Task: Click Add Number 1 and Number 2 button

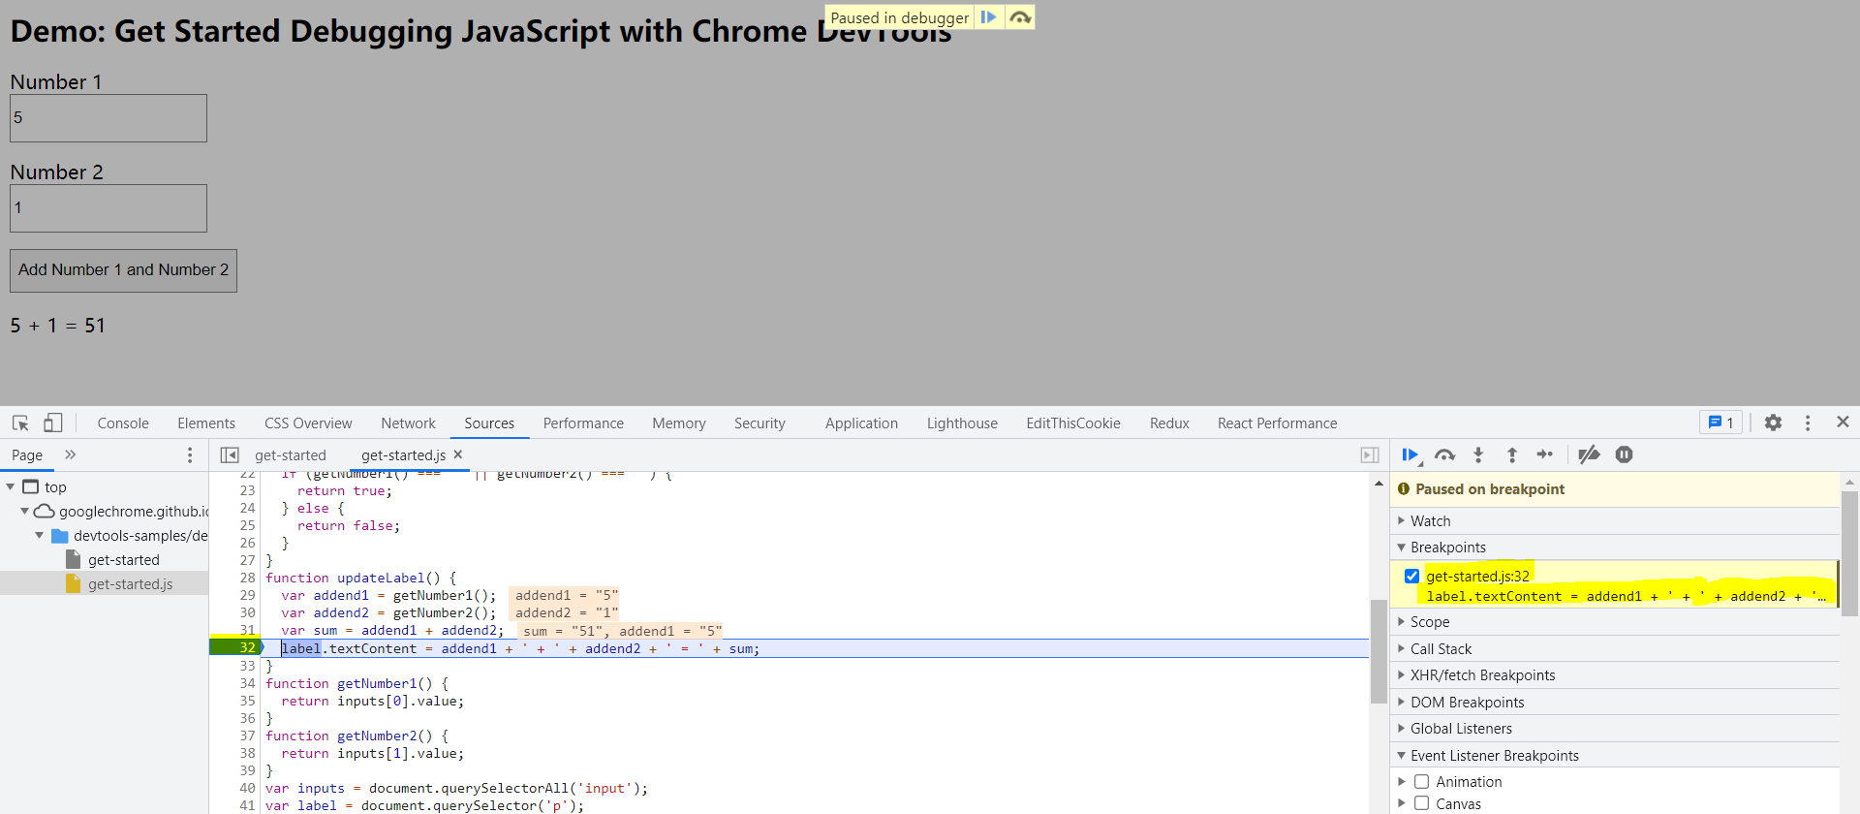Action: tap(123, 270)
